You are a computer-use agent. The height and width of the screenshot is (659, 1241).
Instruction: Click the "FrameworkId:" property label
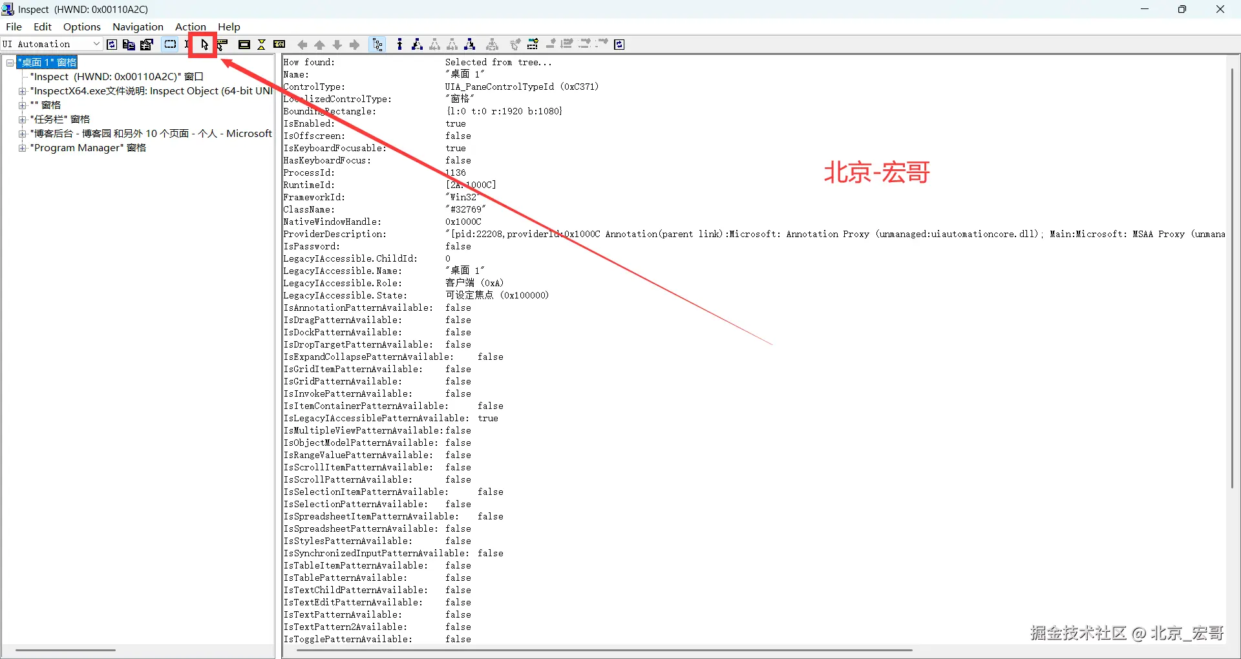coord(314,198)
